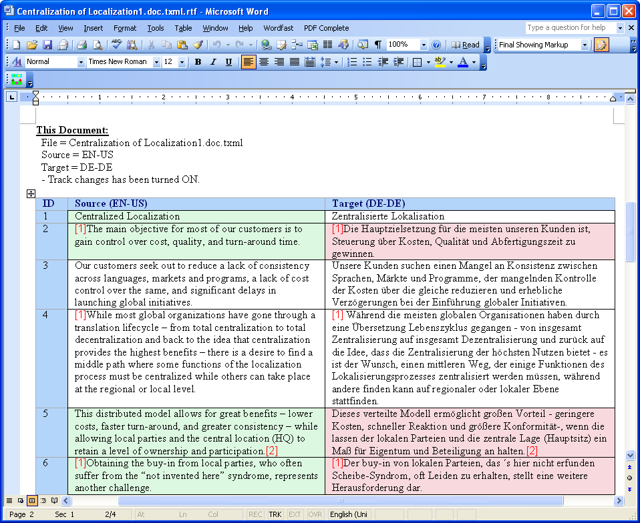Open the Research pane icon

point(132,45)
